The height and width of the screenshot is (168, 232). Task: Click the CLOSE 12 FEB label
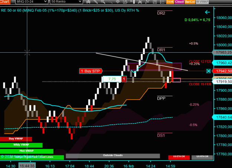[x=200, y=62]
